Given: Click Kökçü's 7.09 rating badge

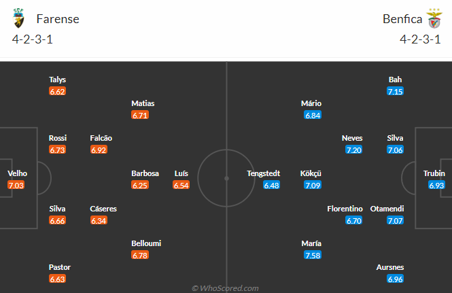Looking at the screenshot, I should coord(312,185).
